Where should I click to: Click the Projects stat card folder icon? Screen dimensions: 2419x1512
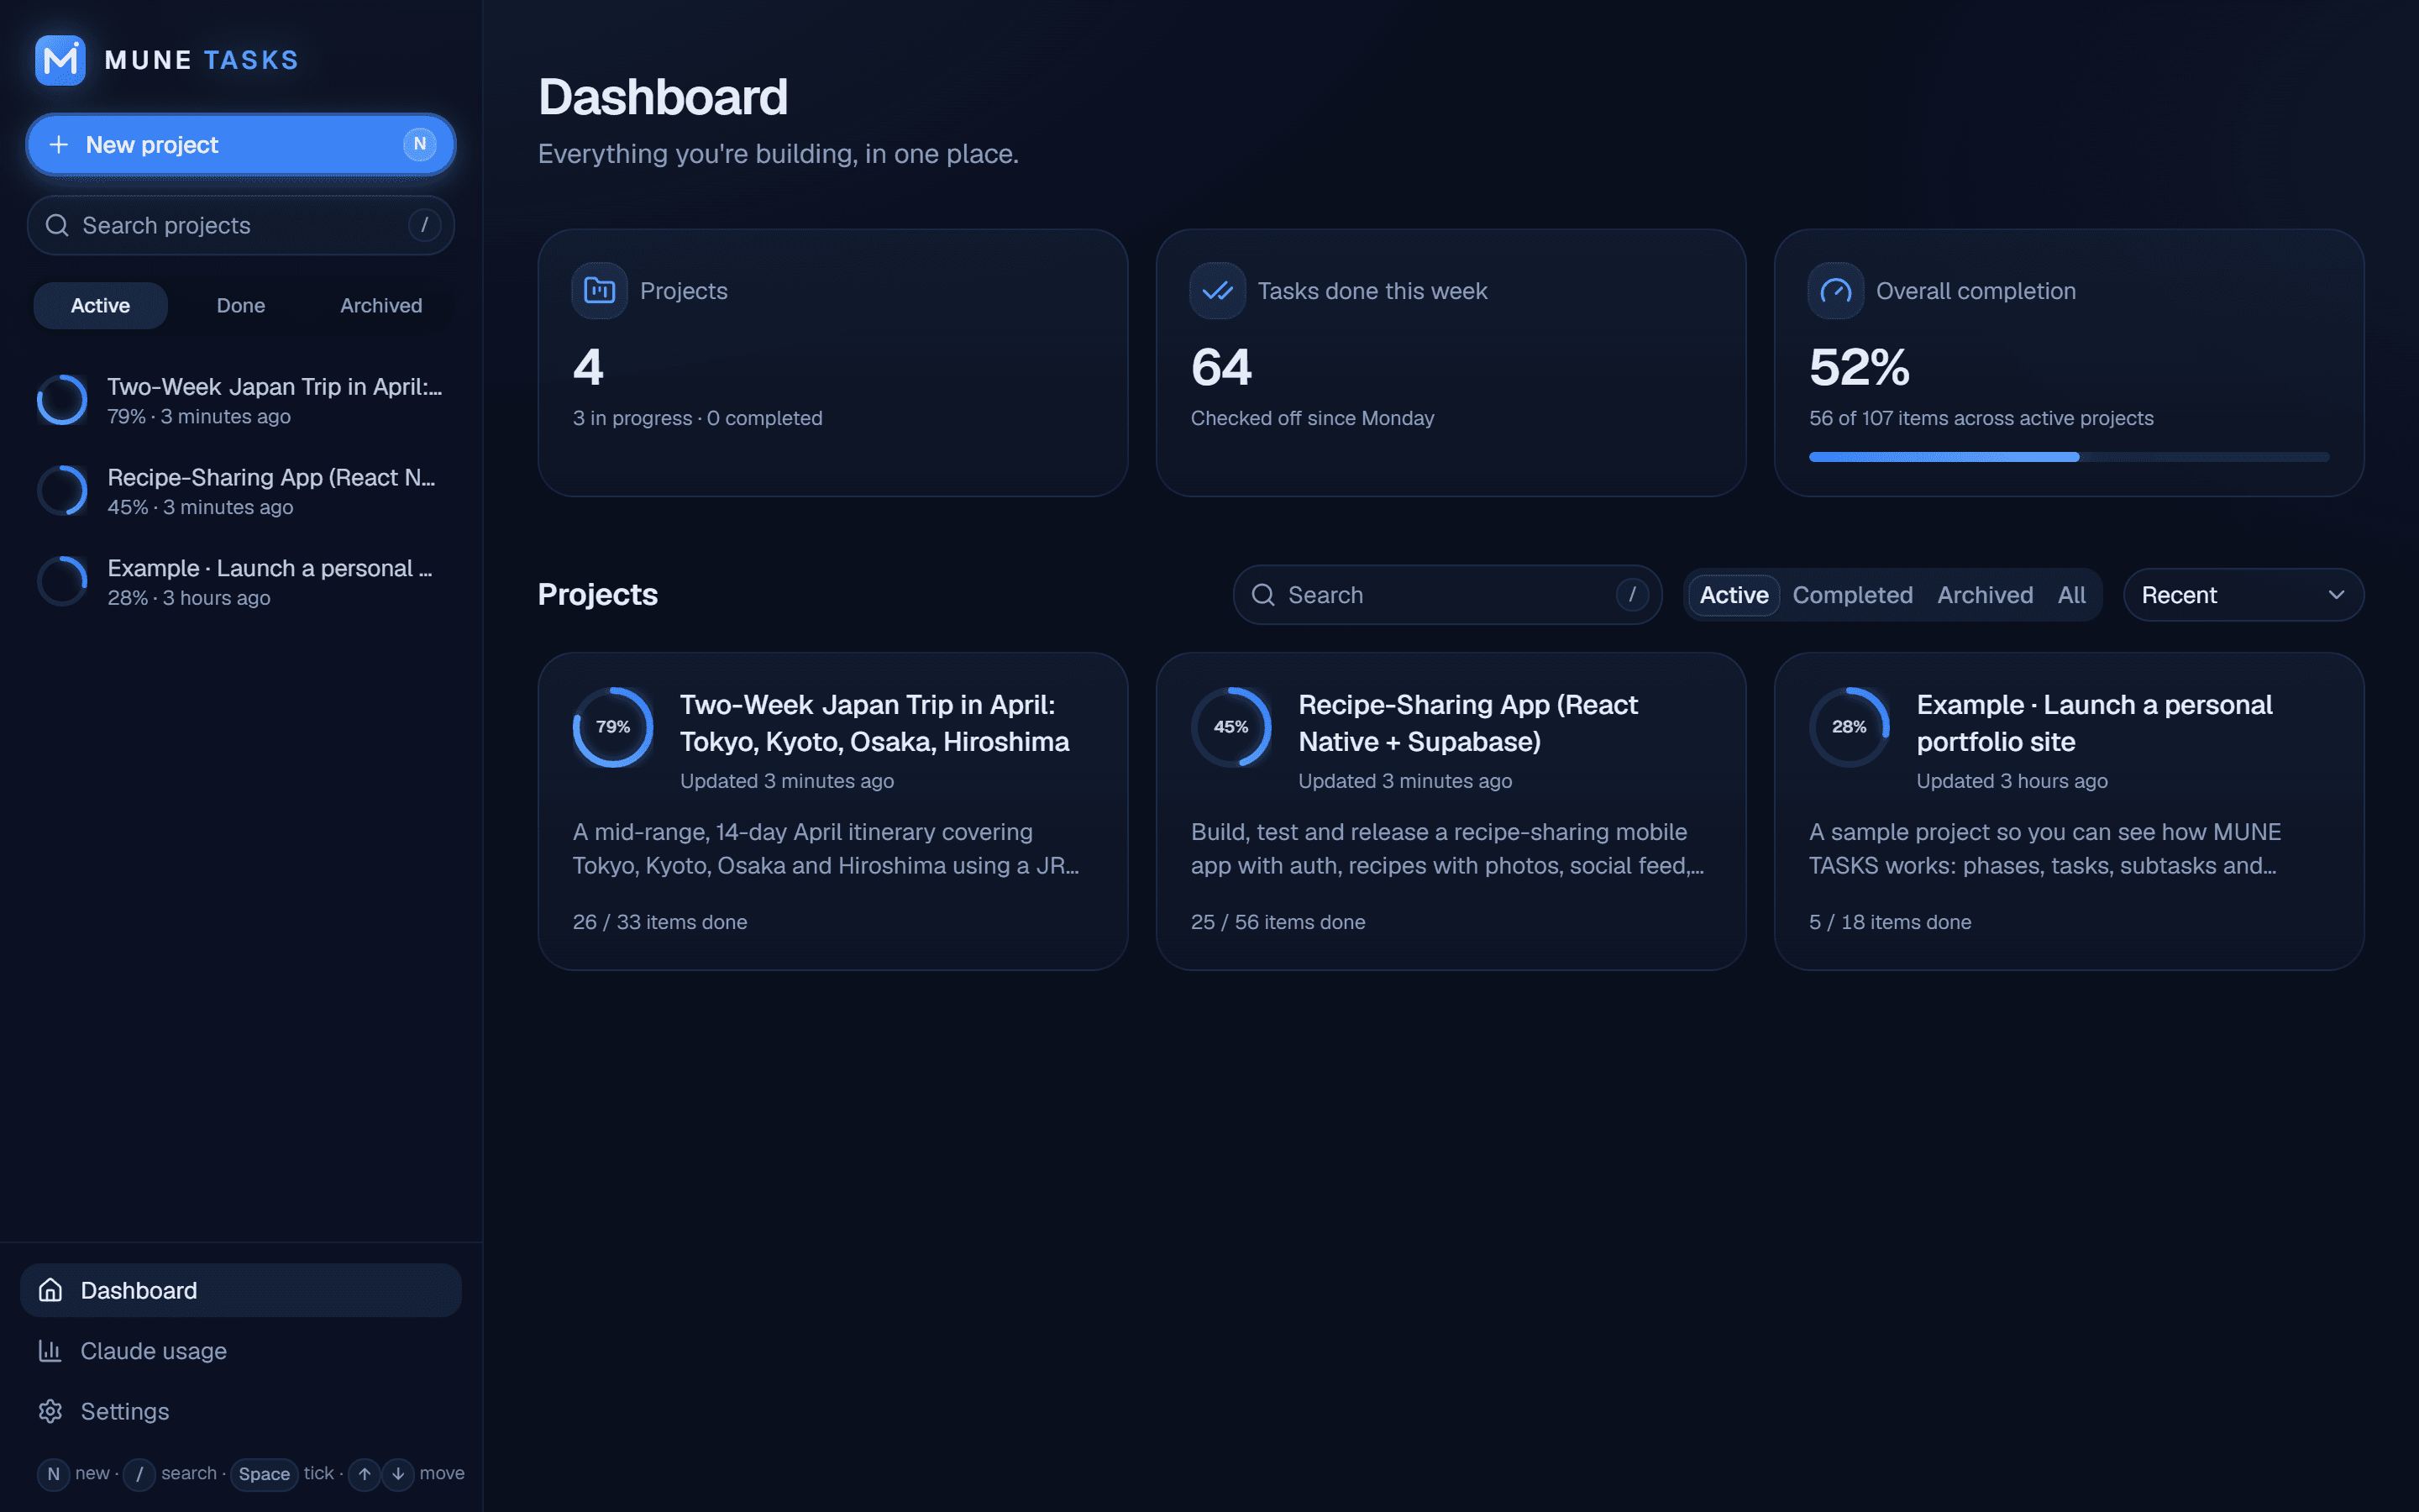(600, 291)
